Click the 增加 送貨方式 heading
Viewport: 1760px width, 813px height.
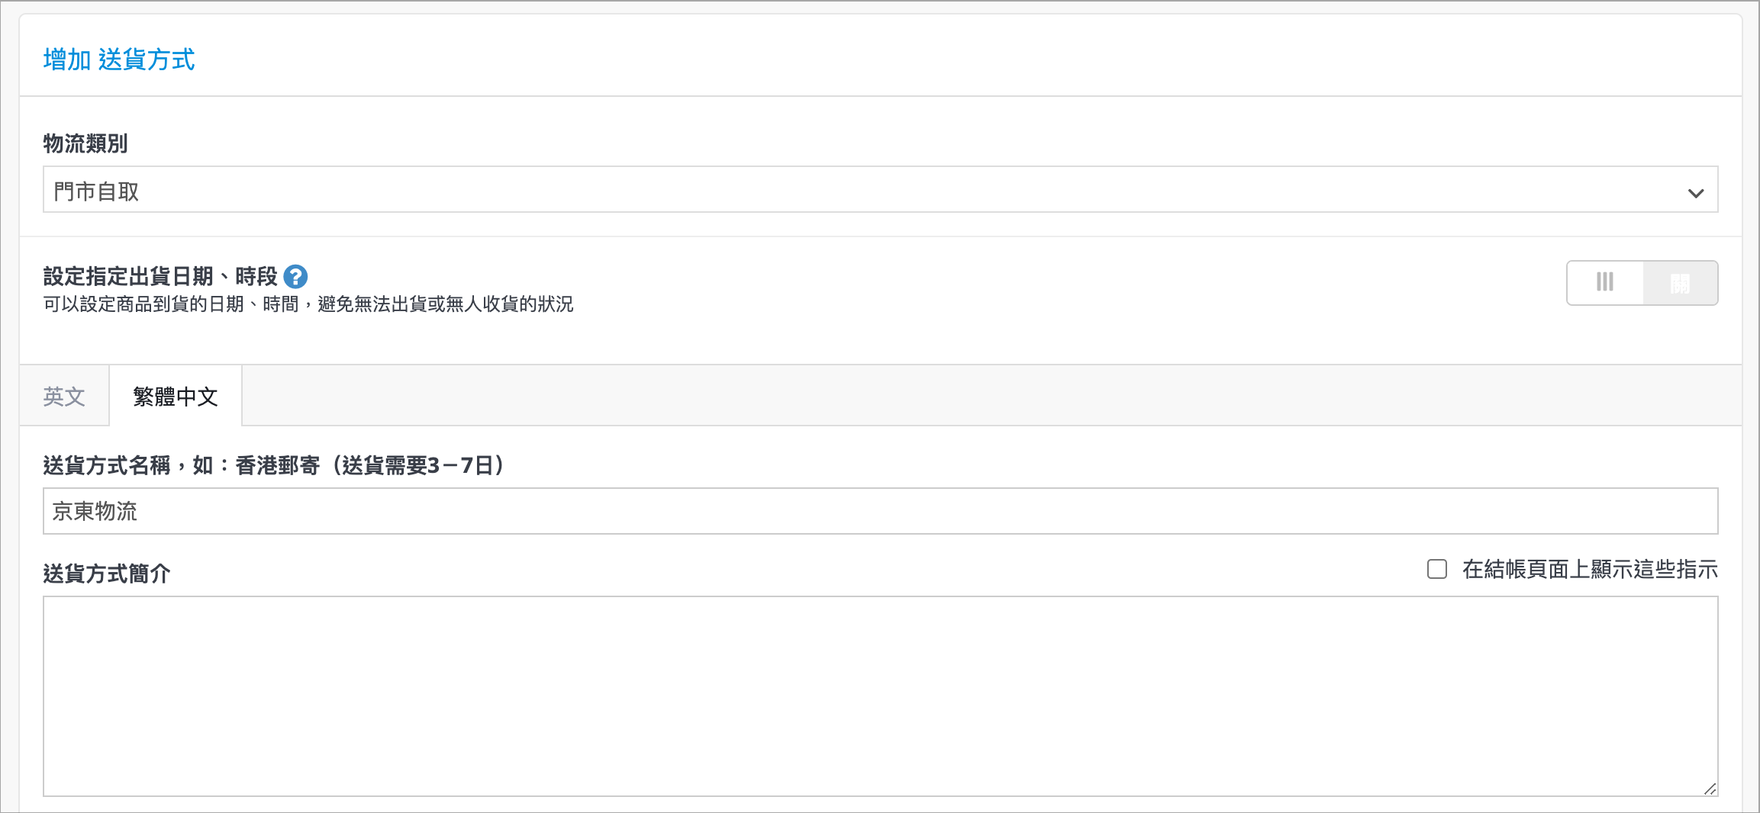(119, 59)
